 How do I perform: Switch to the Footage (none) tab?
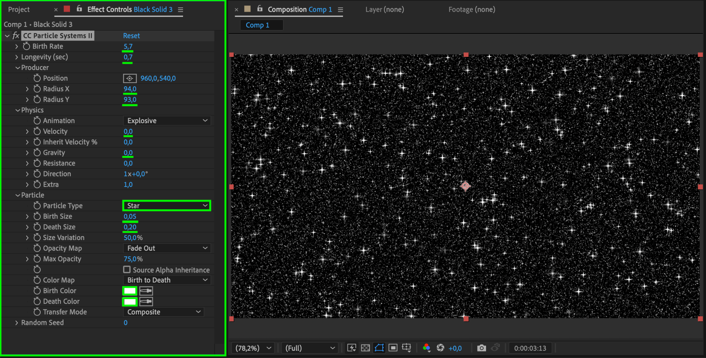(472, 9)
